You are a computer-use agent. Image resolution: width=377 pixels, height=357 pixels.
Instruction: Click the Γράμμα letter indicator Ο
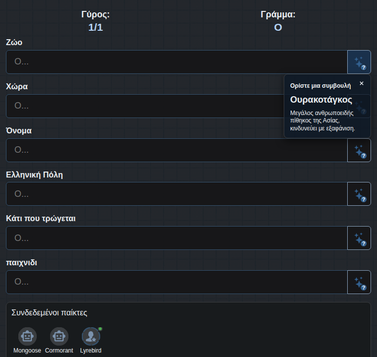tap(278, 27)
